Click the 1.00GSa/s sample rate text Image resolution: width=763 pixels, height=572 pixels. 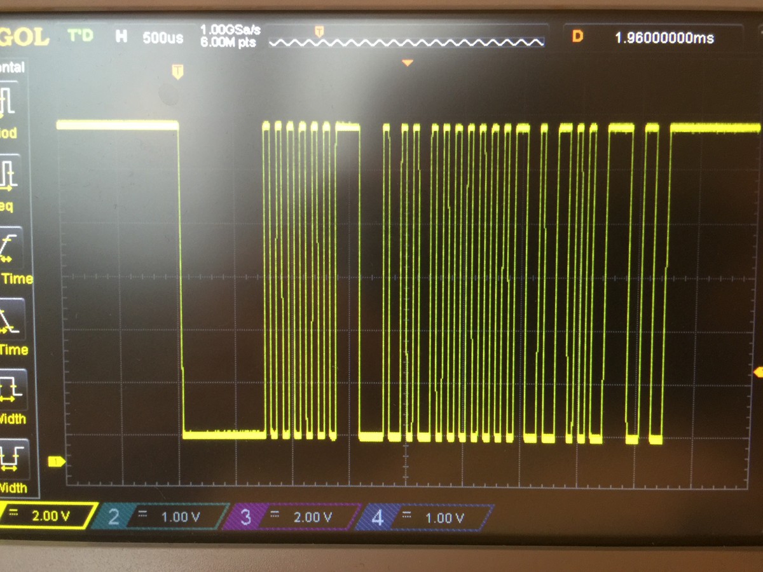(229, 30)
